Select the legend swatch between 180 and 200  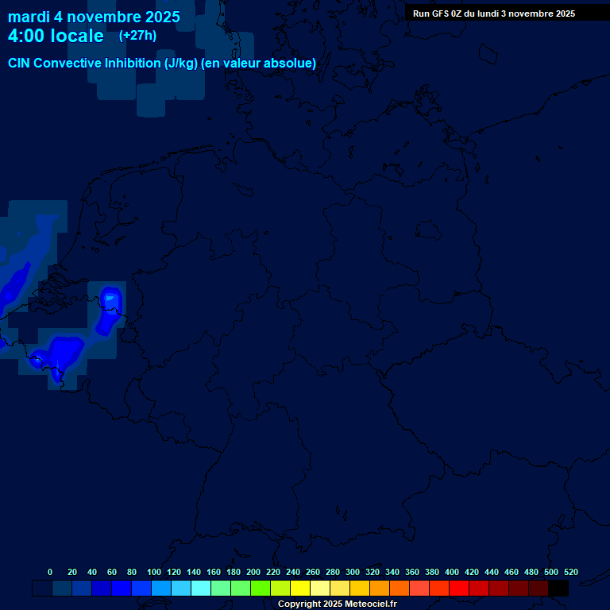click(x=241, y=588)
